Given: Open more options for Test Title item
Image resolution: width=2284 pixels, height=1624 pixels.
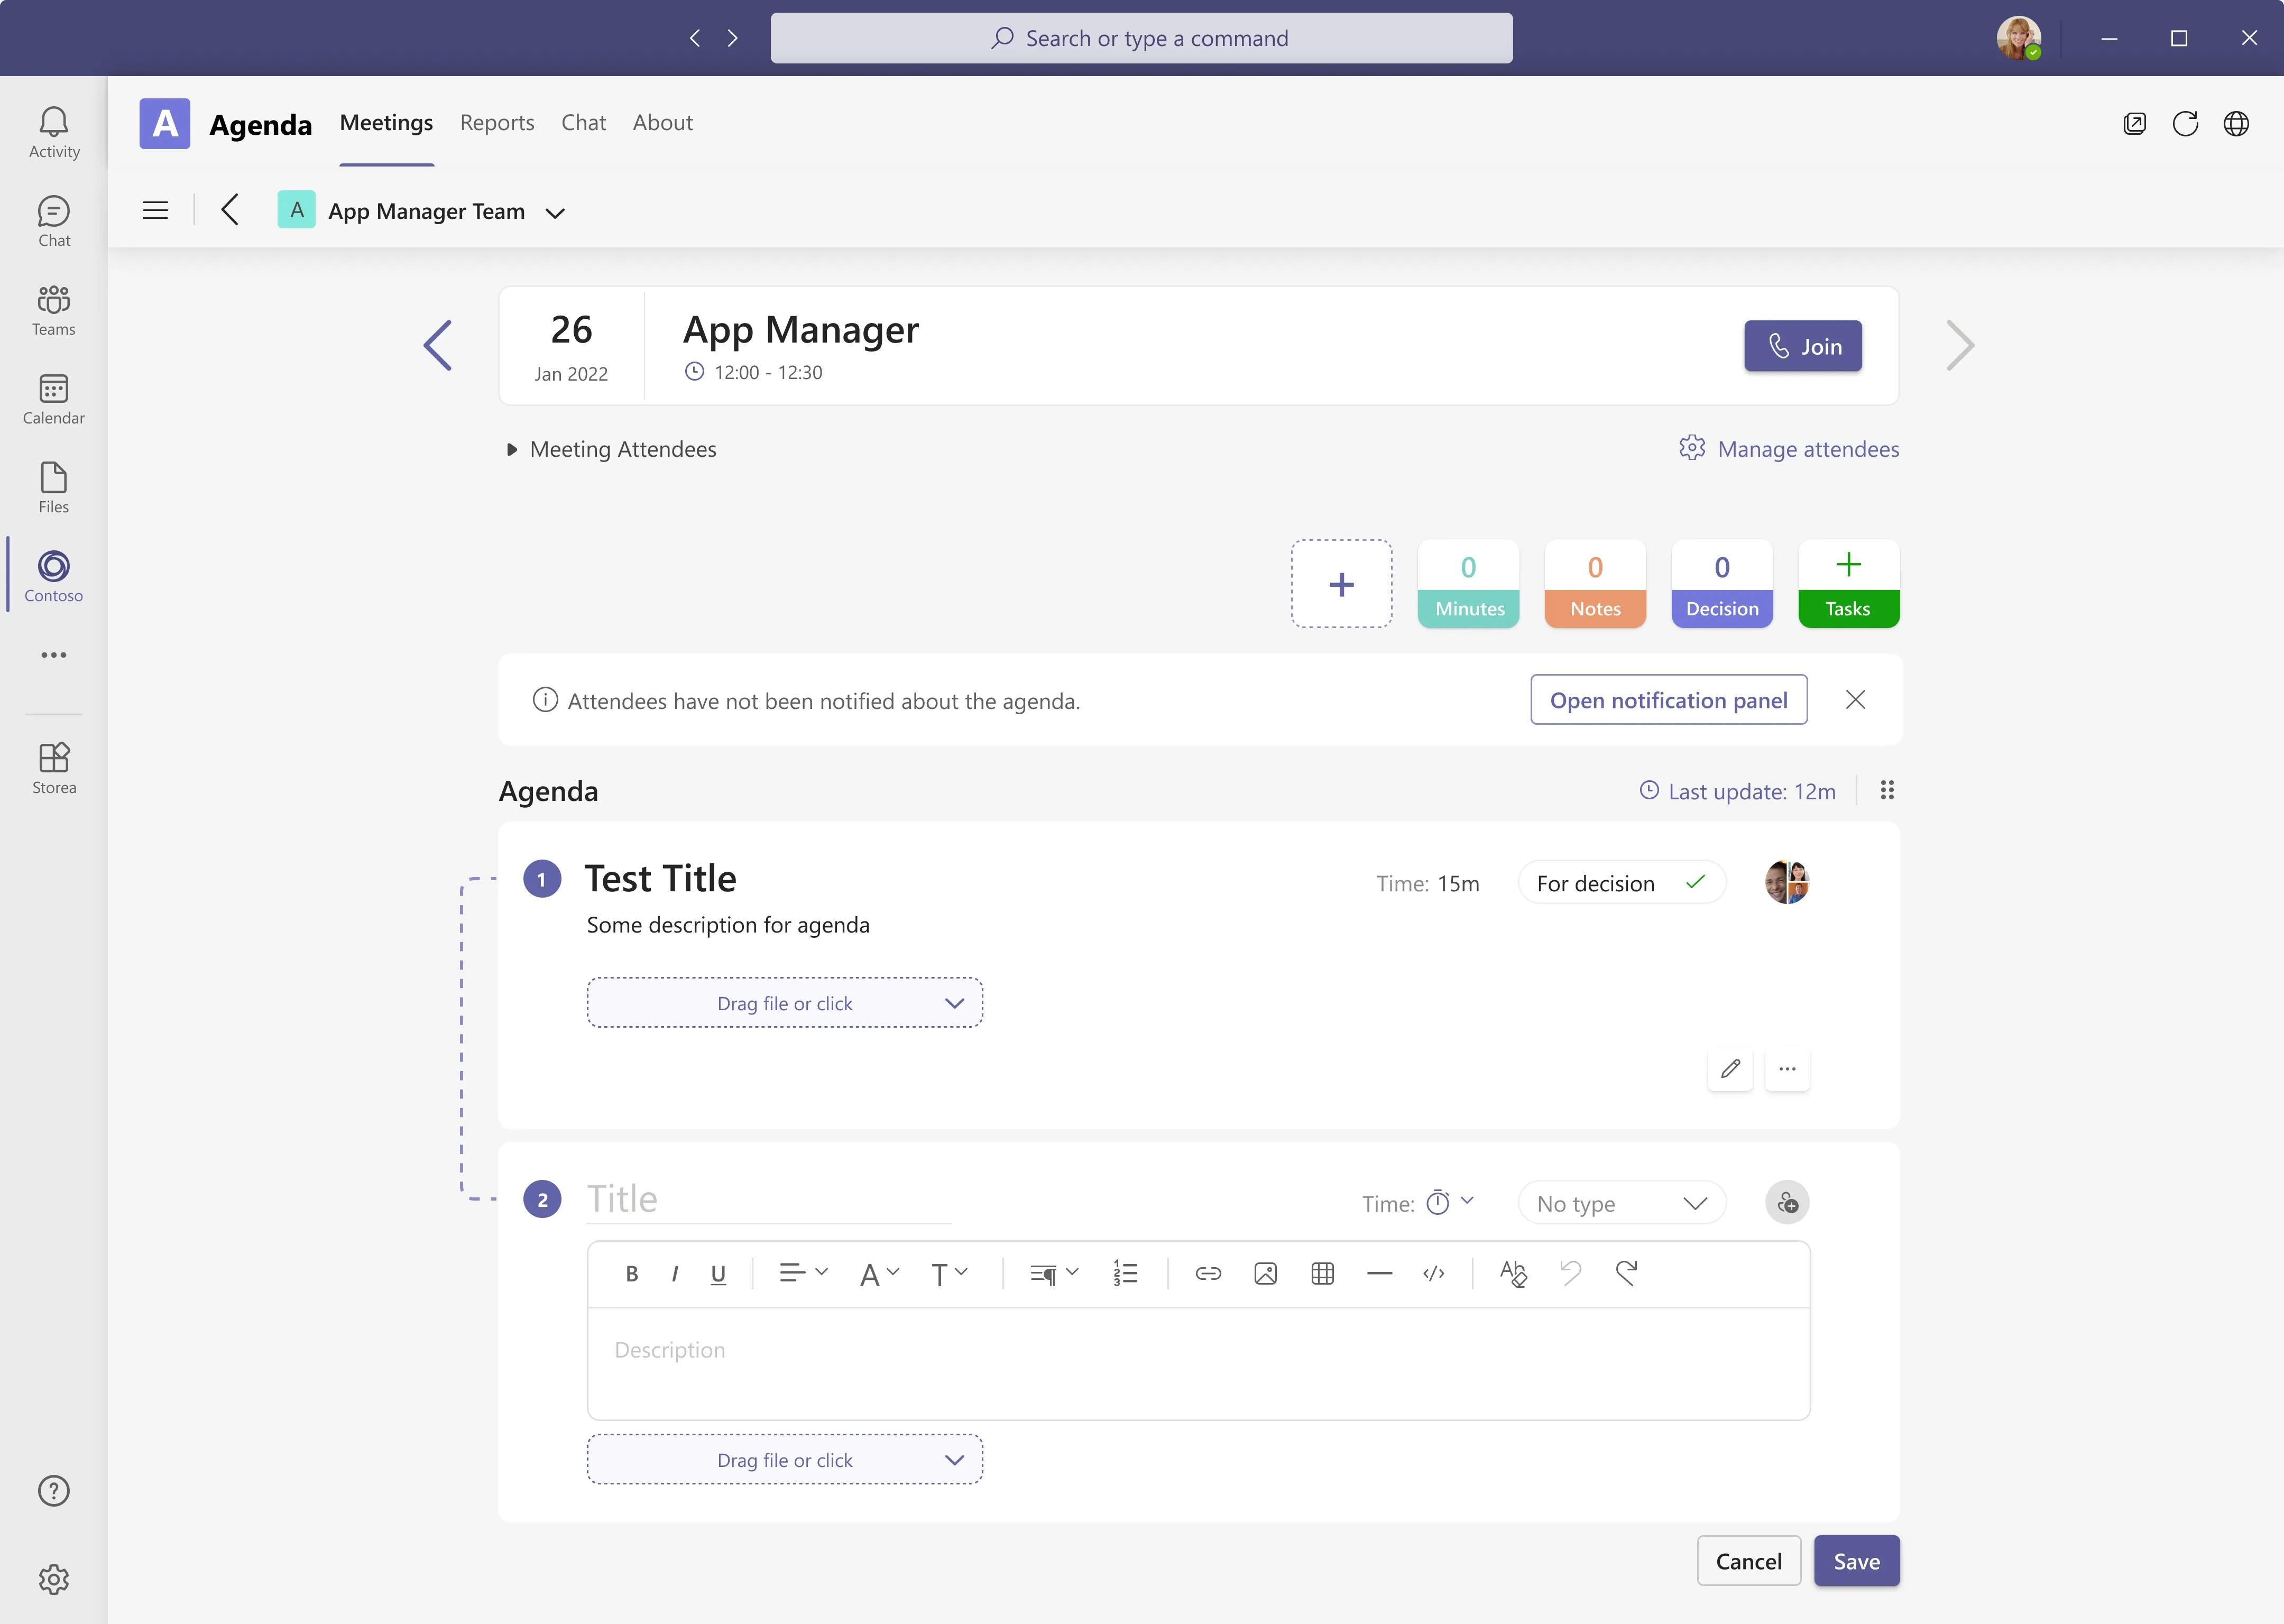Looking at the screenshot, I should [x=1787, y=1069].
